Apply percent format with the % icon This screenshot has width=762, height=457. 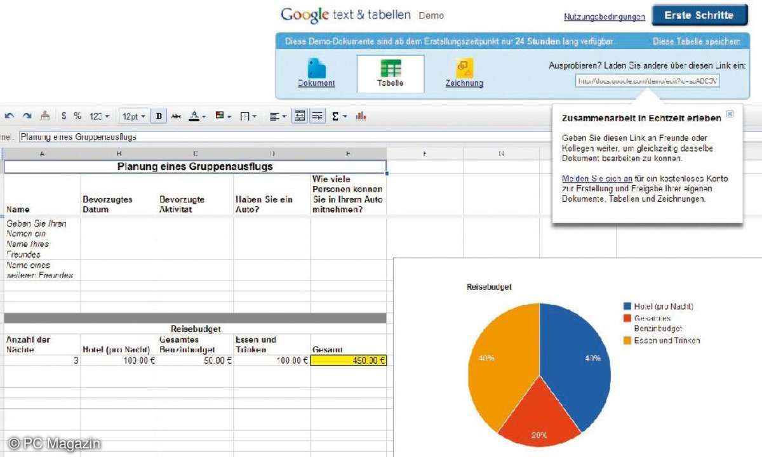tap(77, 116)
